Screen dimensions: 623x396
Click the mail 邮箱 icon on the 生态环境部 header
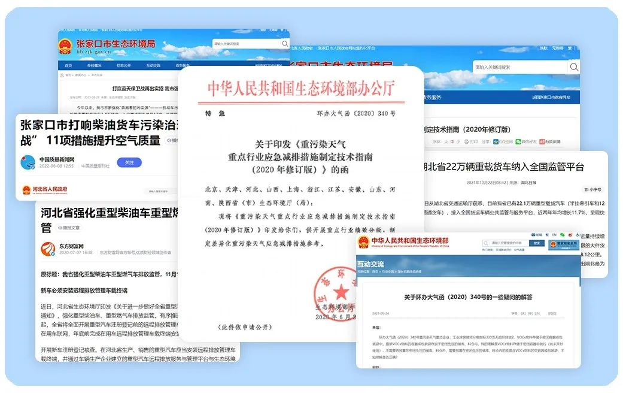pyautogui.click(x=534, y=235)
